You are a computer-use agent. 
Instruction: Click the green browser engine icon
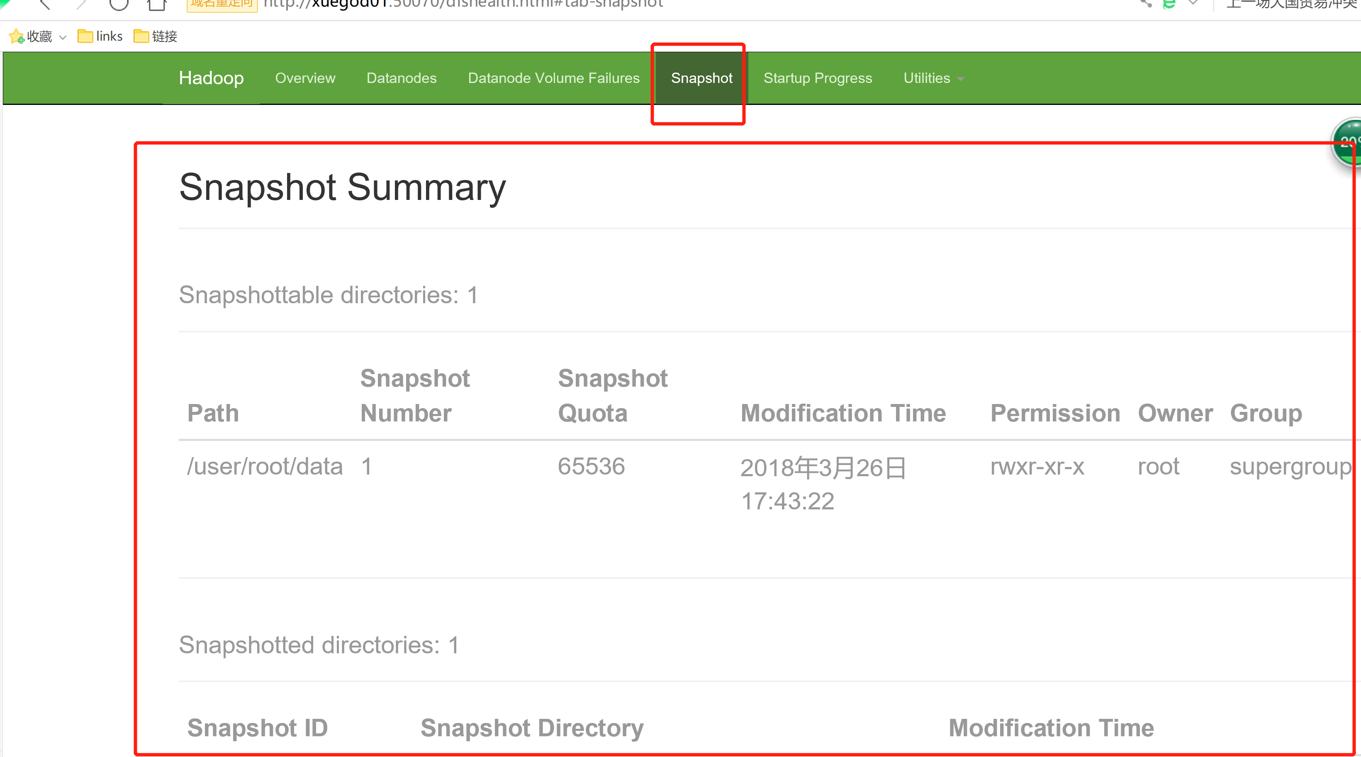click(x=1169, y=4)
